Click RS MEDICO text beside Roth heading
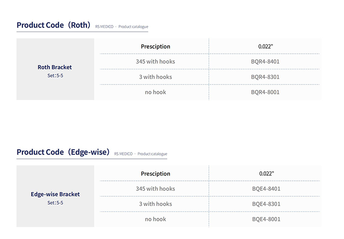This screenshot has height=239, width=344. (104, 27)
